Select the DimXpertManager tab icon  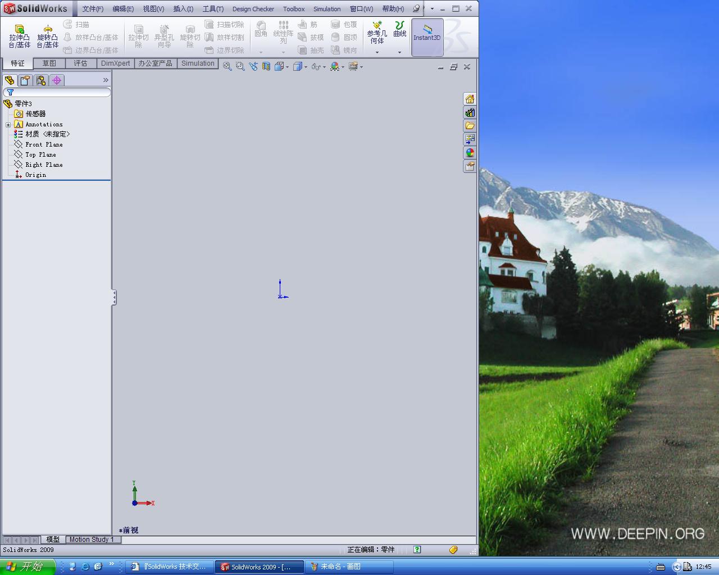57,80
